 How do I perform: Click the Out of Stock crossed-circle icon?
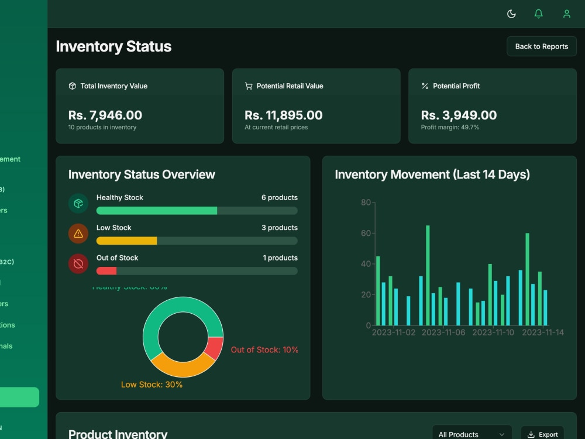78,263
